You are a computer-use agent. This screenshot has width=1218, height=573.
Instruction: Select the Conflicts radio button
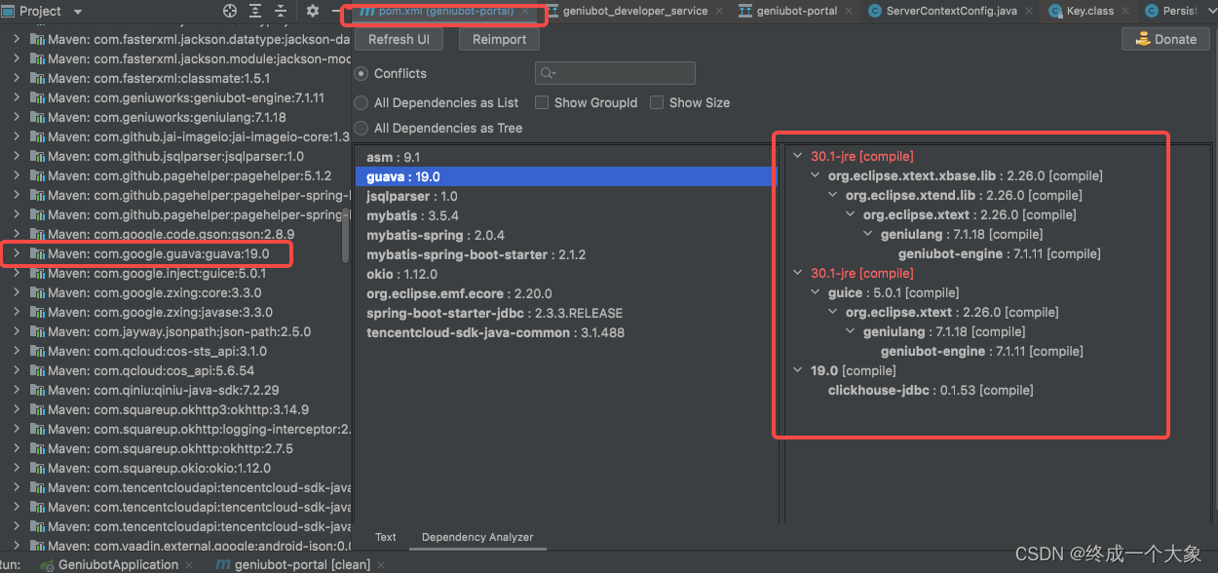[362, 73]
